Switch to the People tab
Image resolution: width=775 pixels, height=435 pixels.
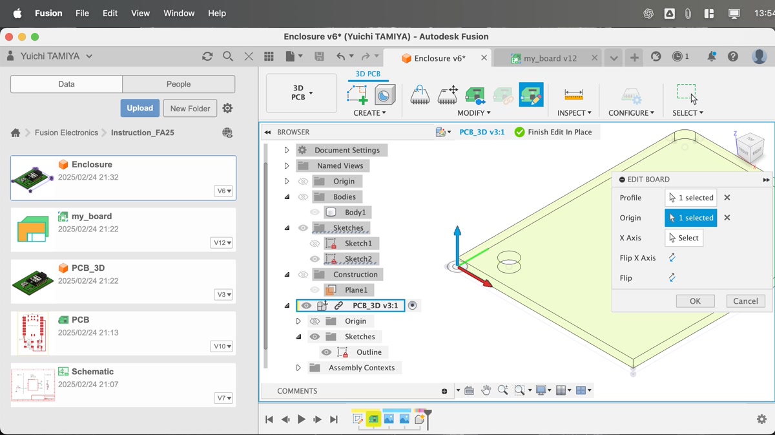click(179, 84)
